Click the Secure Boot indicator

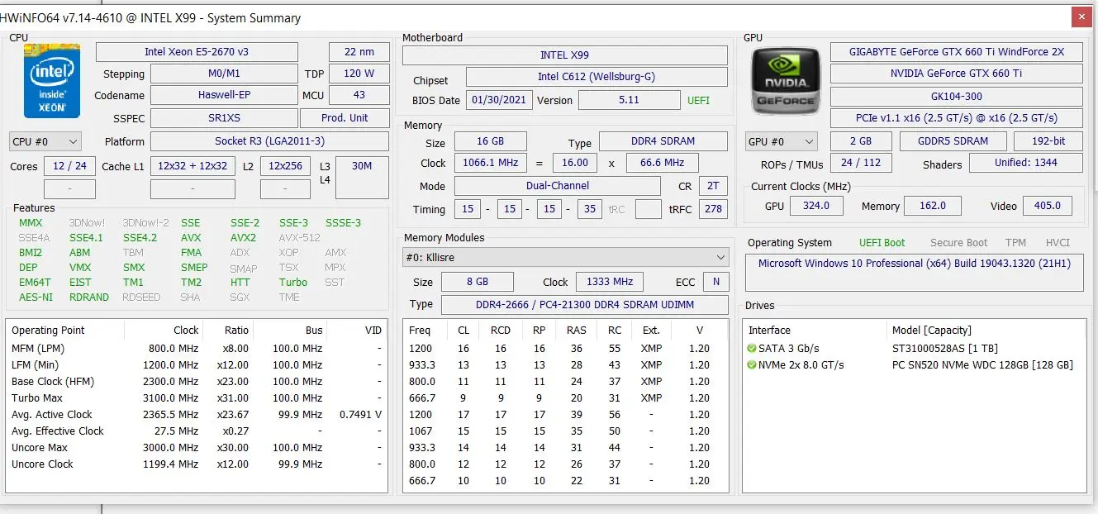click(959, 243)
